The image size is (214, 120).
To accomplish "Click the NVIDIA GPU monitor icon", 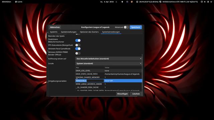I will tap(160, 2).
